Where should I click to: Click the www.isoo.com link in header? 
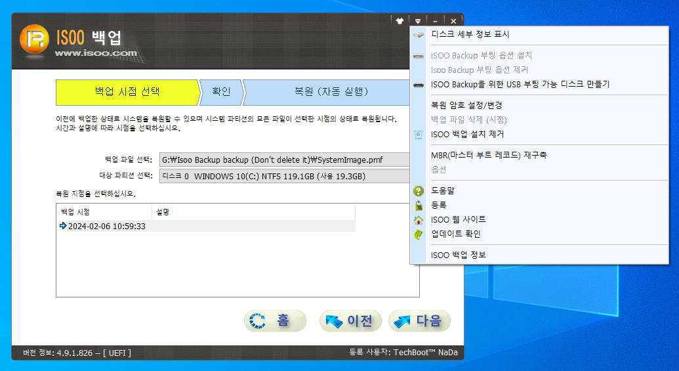point(96,53)
